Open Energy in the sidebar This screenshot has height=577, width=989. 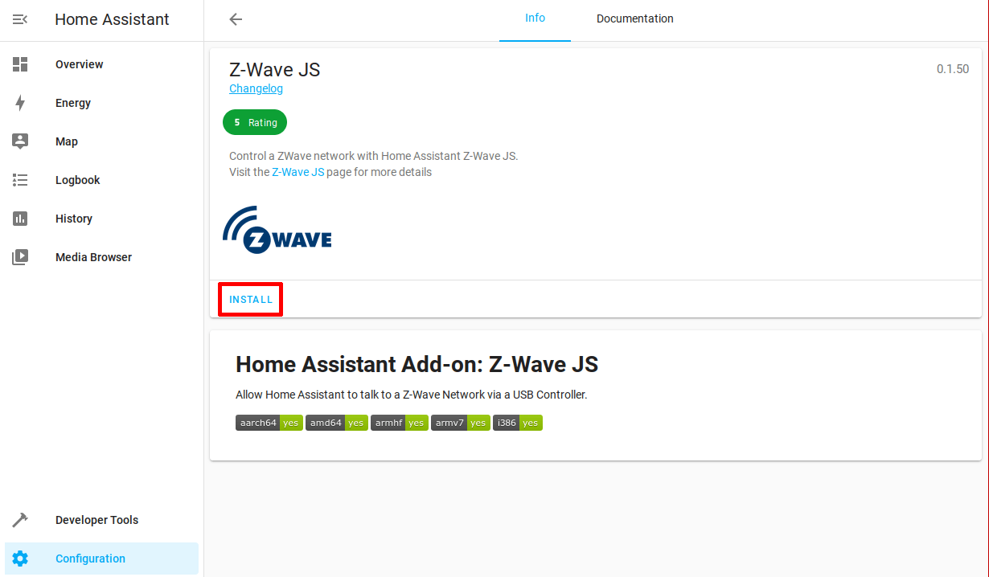click(x=101, y=103)
